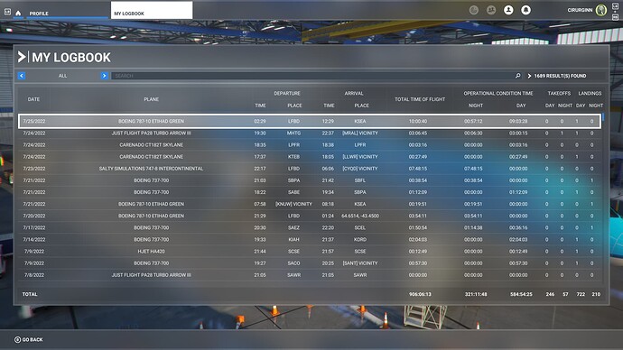This screenshot has height=350, width=623.
Task: Click the logbook table scrollbar
Action: [603, 117]
